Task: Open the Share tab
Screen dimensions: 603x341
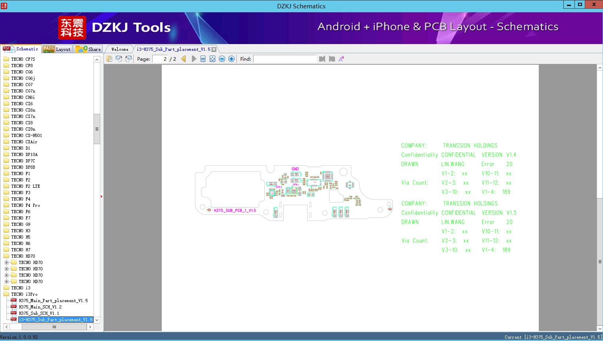Action: [x=88, y=49]
